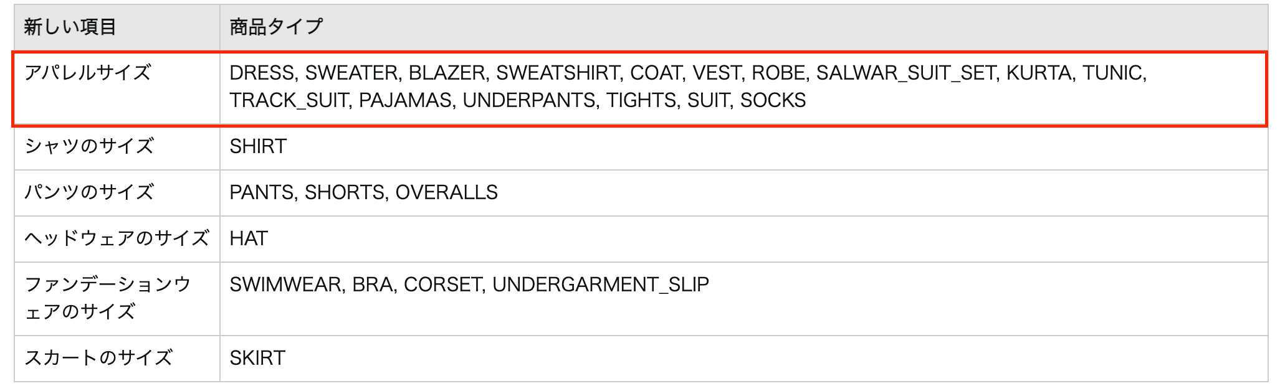Click the word OVERALLS in the table
The image size is (1285, 391).
pyautogui.click(x=446, y=192)
